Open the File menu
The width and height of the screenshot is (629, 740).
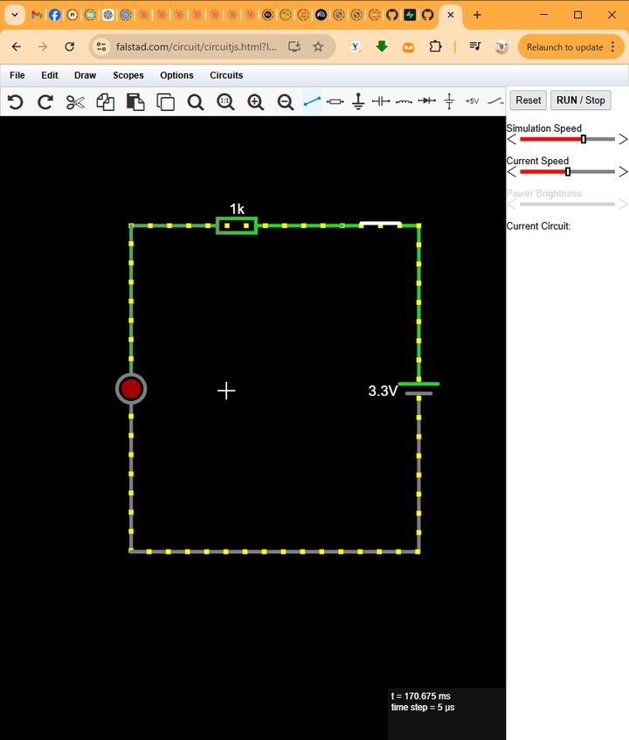pos(17,75)
